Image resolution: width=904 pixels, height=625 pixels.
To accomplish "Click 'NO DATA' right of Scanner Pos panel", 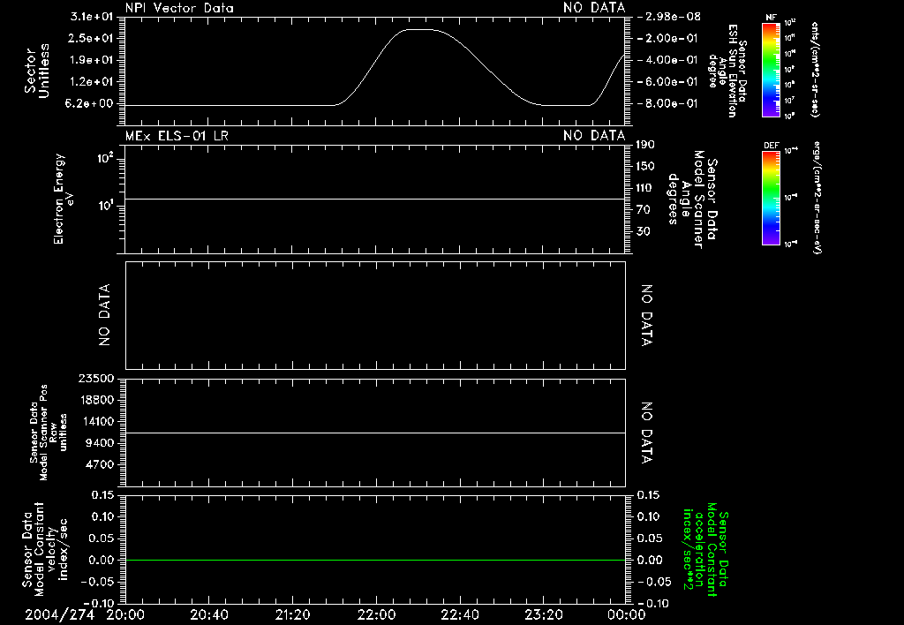I will [646, 433].
